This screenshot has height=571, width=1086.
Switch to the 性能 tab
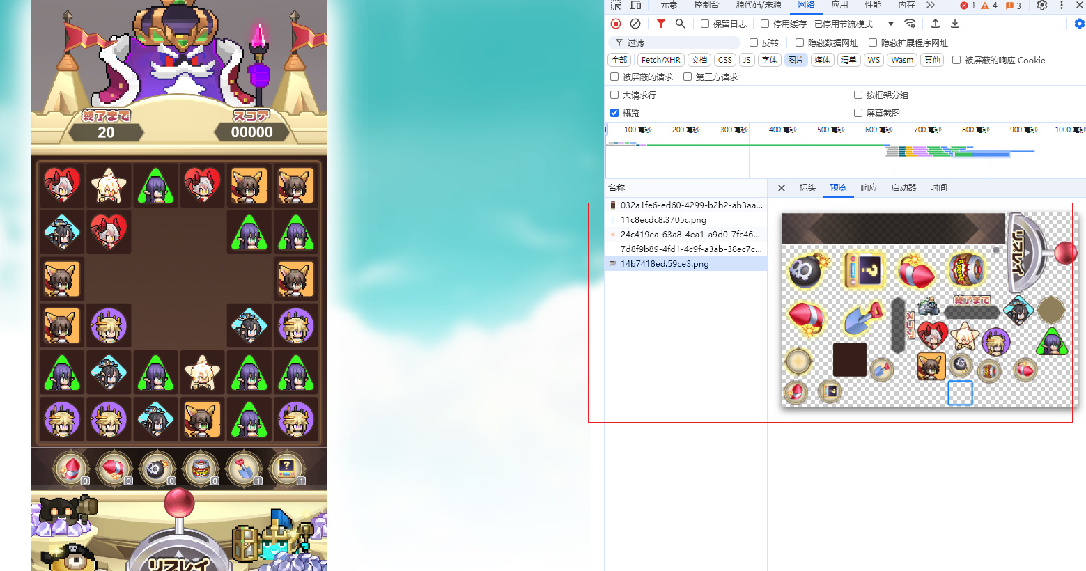873,5
